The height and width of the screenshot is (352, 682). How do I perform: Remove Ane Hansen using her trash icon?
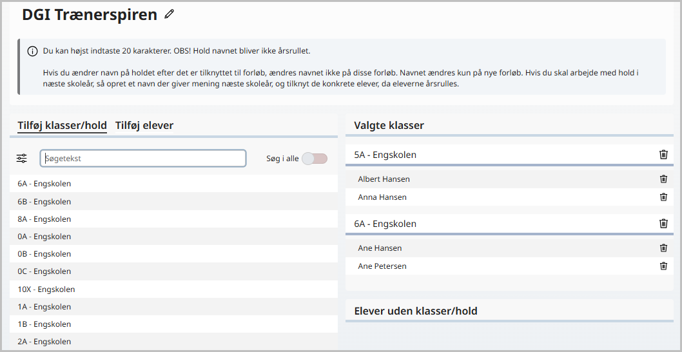[x=663, y=248]
